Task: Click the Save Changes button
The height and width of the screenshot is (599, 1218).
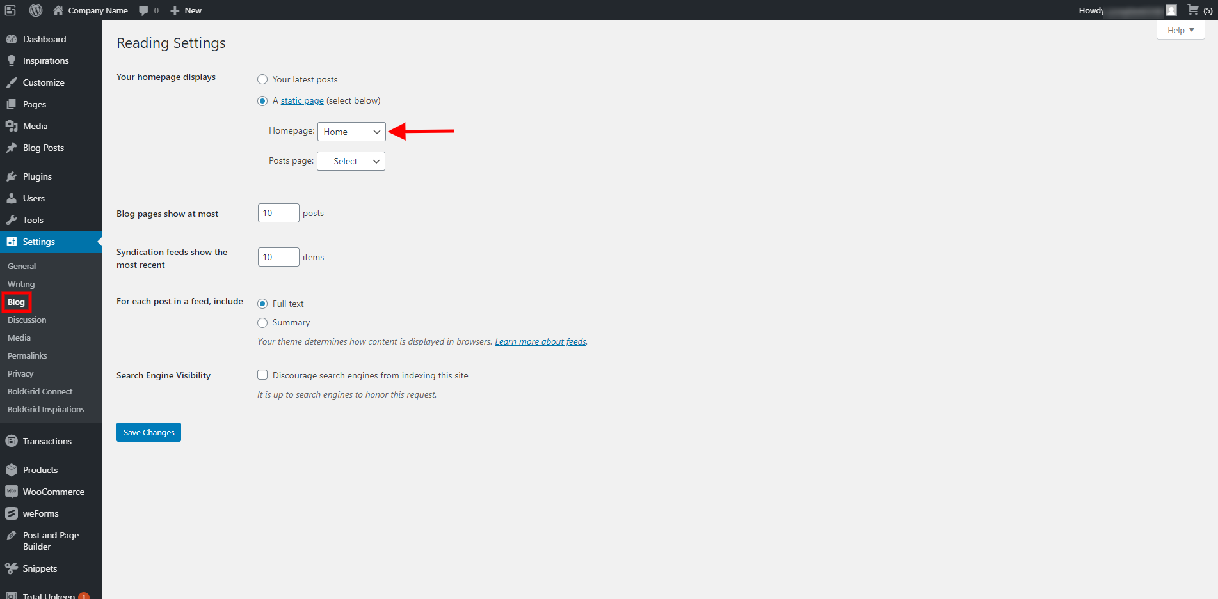Action: (x=148, y=432)
